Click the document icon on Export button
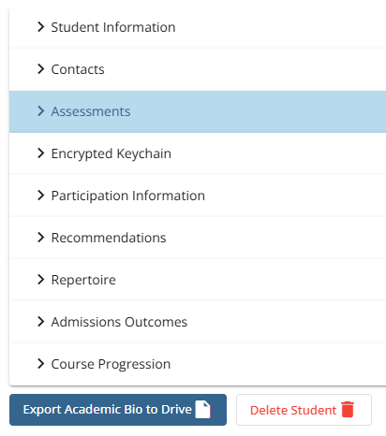Image resolution: width=386 pixels, height=436 pixels. (203, 410)
